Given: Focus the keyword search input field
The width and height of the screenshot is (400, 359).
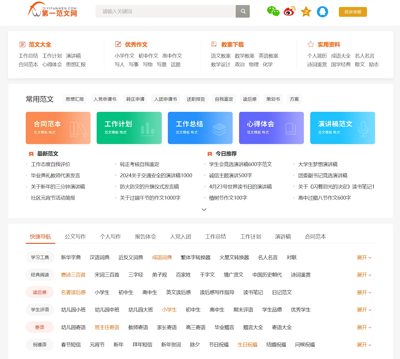Looking at the screenshot, I should pos(165,11).
